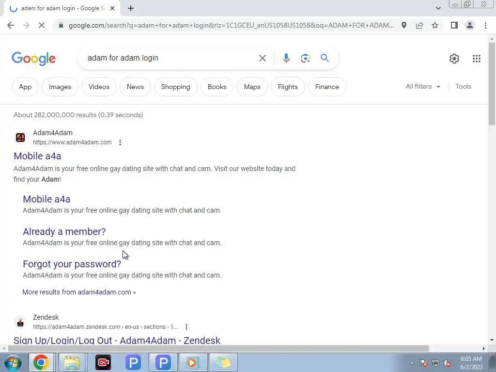Image resolution: width=496 pixels, height=372 pixels.
Task: Open More results from adam4adam.com
Action: pyautogui.click(x=79, y=292)
